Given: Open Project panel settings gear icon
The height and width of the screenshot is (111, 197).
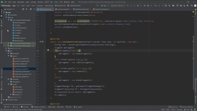Looking at the screenshot, I should coord(31,9).
